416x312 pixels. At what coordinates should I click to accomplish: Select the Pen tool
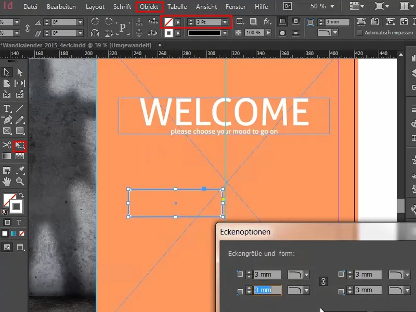click(x=7, y=120)
